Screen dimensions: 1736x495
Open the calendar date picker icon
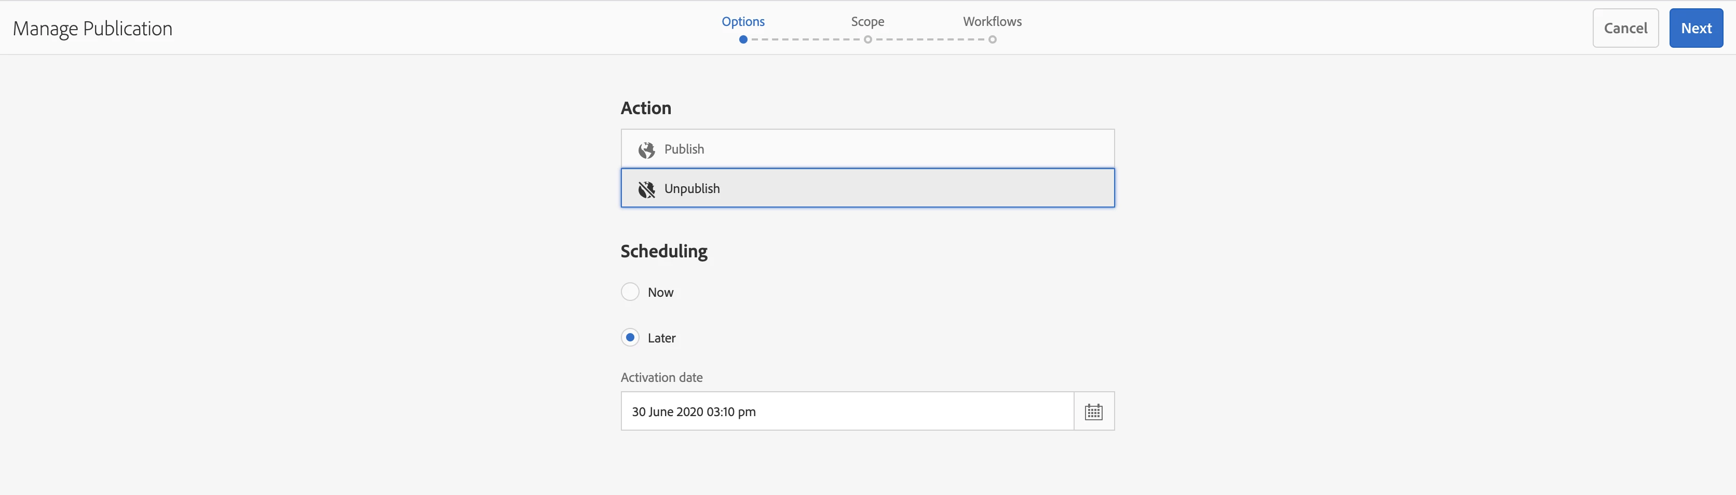1093,411
